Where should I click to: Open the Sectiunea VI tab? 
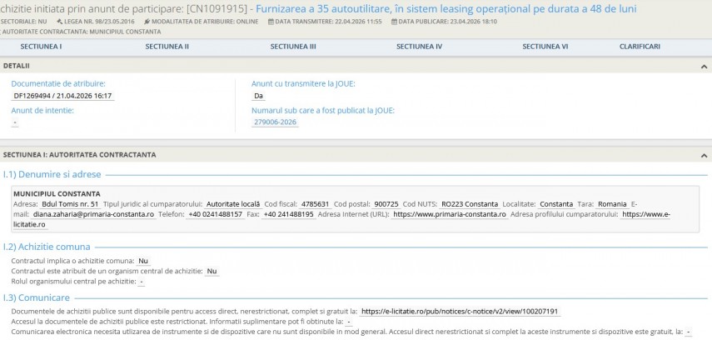click(545, 47)
